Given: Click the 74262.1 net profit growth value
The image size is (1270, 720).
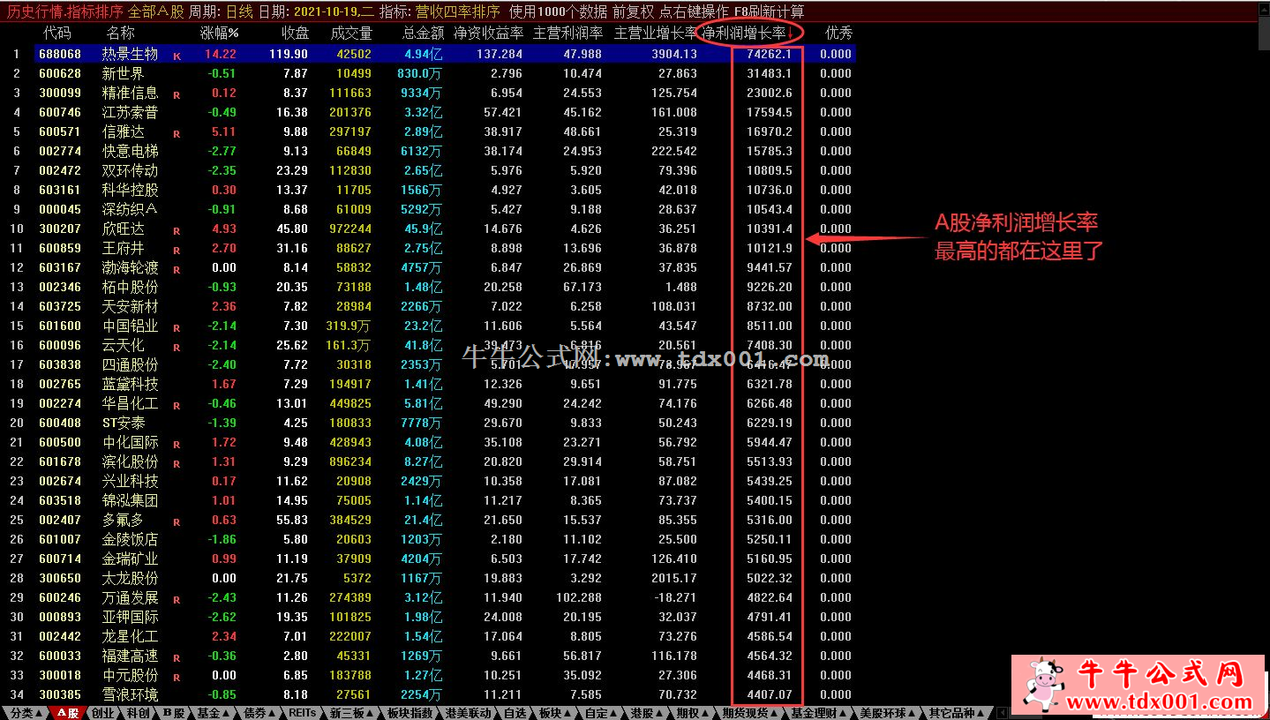Looking at the screenshot, I should pyautogui.click(x=769, y=54).
